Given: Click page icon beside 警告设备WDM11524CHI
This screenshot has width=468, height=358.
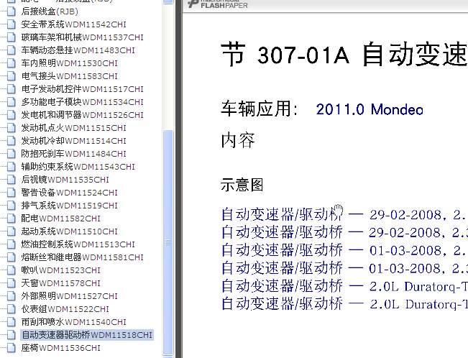Looking at the screenshot, I should pos(12,193).
